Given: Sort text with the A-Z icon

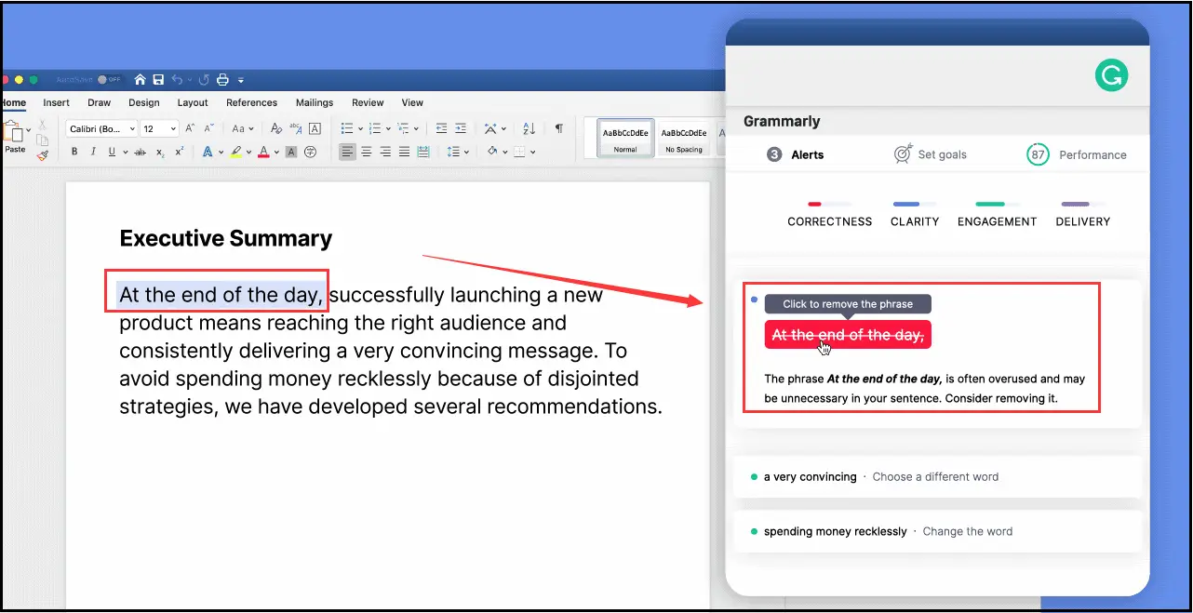Looking at the screenshot, I should click(529, 128).
